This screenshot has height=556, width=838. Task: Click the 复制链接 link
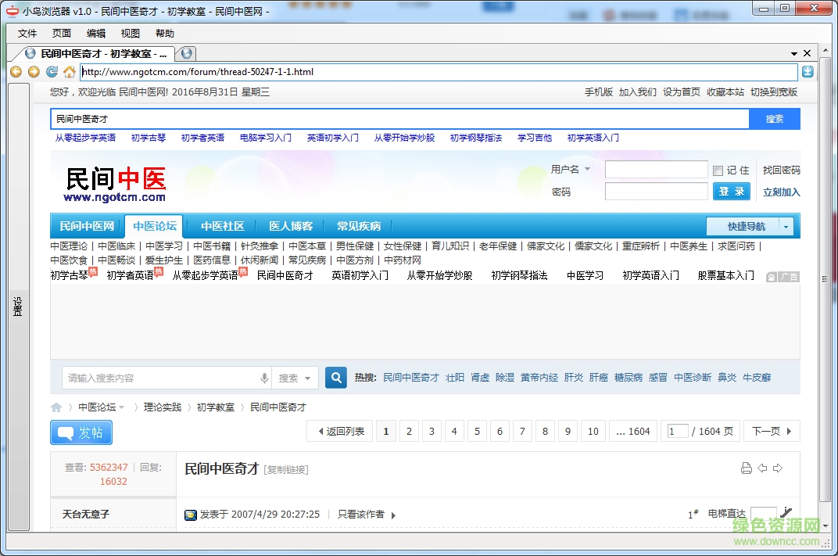pos(285,468)
